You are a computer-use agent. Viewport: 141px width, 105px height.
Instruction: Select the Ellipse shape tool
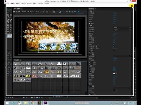tap(8, 32)
